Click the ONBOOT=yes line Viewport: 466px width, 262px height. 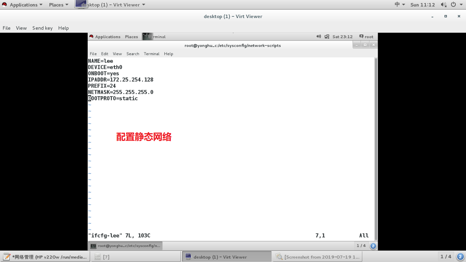(x=104, y=73)
